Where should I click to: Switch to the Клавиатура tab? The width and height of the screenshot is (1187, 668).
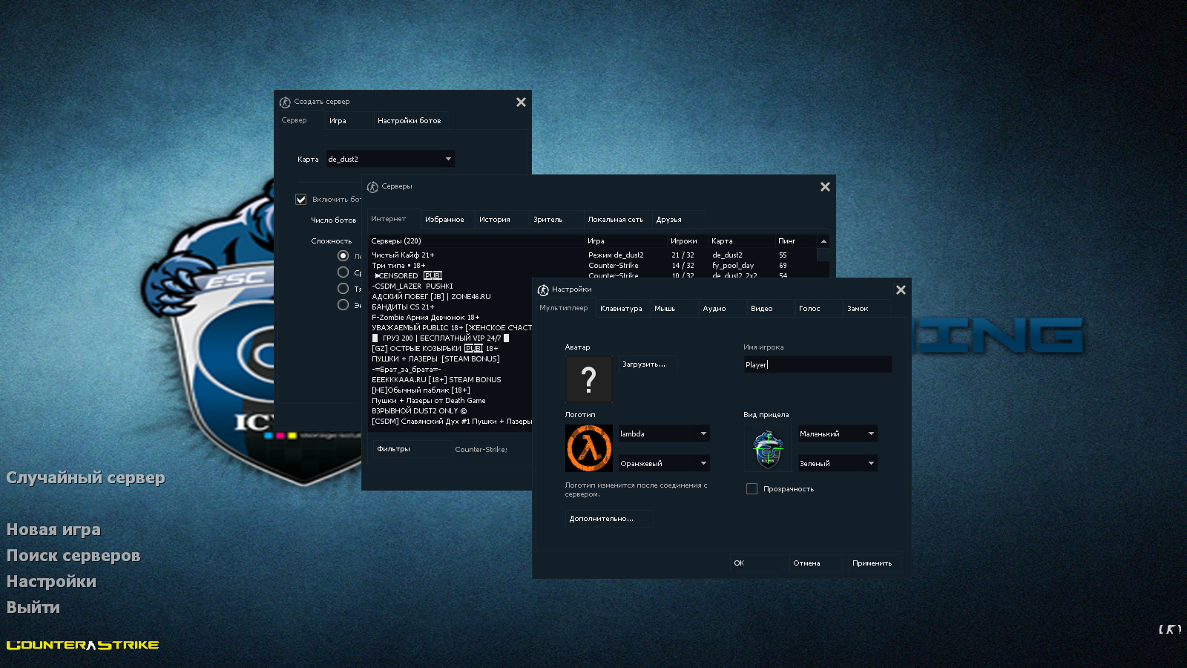[621, 309]
